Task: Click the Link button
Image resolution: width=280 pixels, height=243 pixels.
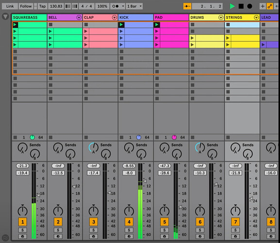Action: coord(10,6)
